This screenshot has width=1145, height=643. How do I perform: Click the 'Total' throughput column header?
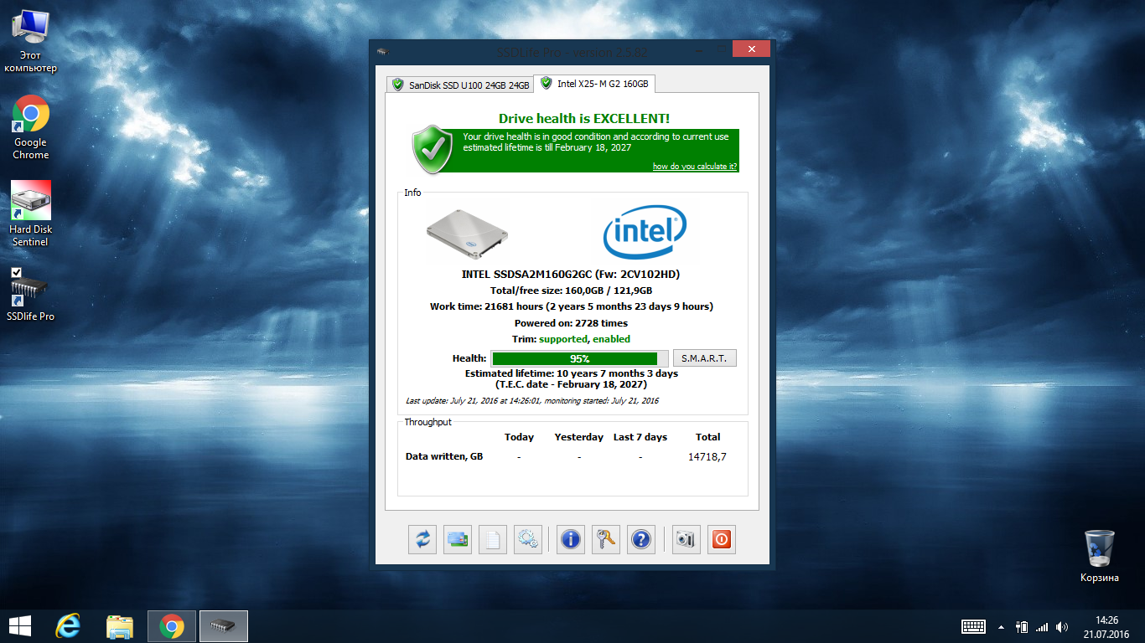pyautogui.click(x=707, y=437)
